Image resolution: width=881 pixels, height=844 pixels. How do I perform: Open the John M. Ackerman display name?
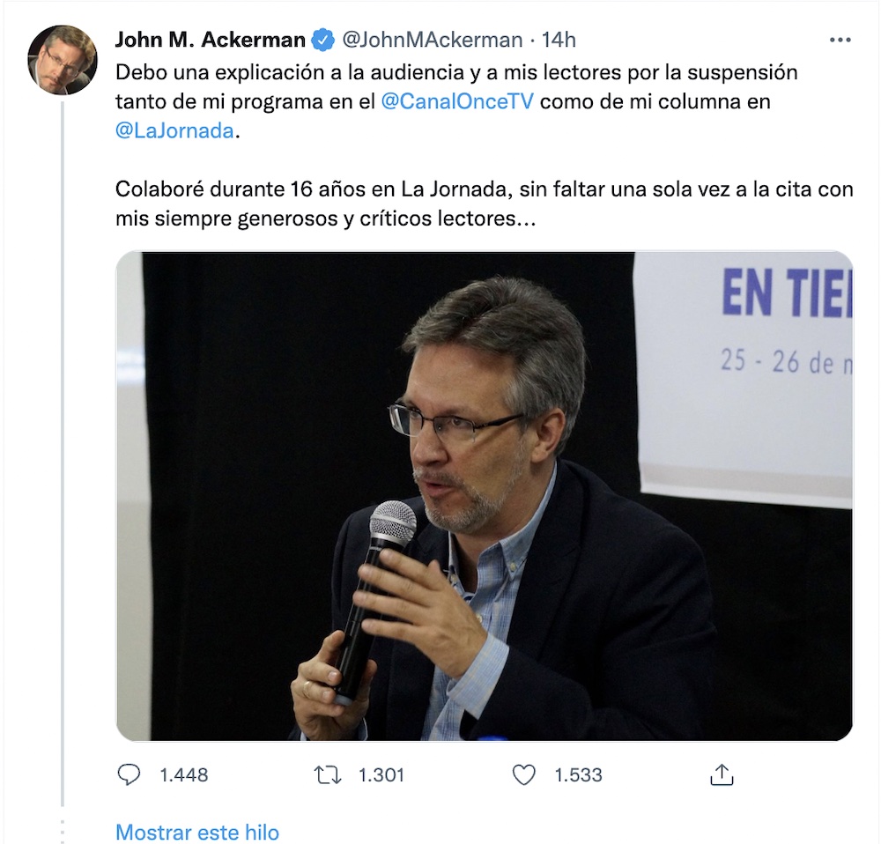[211, 40]
